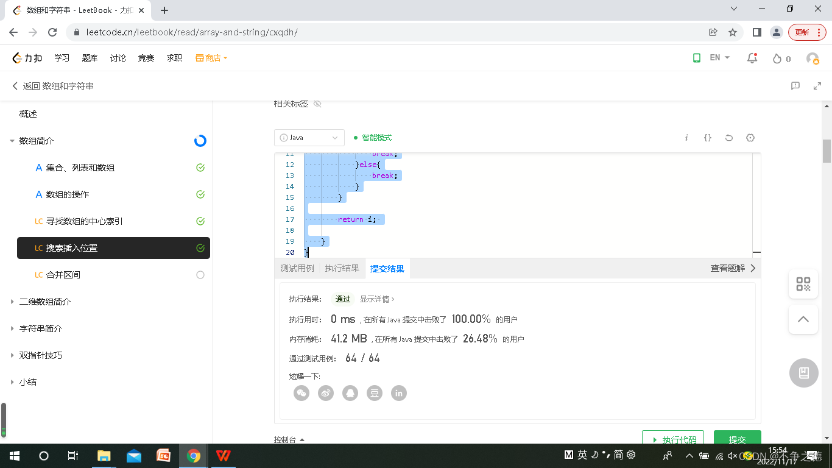Open Mail app from the taskbar
Image resolution: width=832 pixels, height=468 pixels.
tap(134, 456)
